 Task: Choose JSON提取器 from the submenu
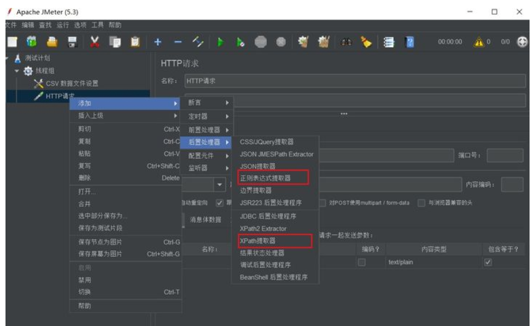click(x=275, y=166)
